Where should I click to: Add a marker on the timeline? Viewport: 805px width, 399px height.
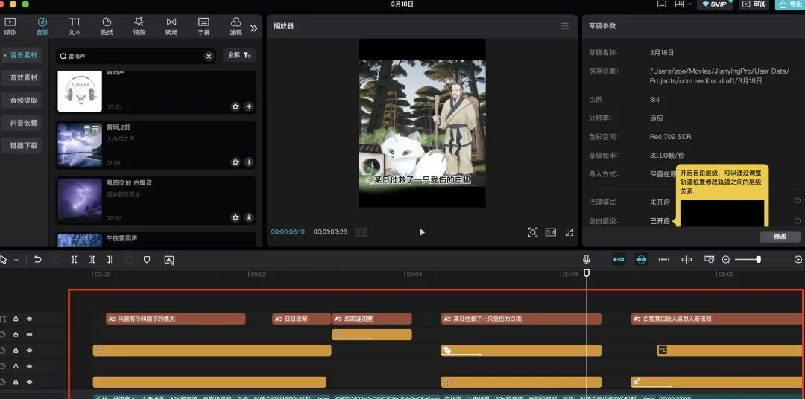pyautogui.click(x=147, y=260)
